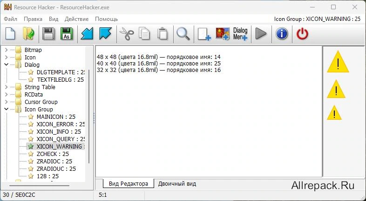Select the ZRADIOUC : 25 resource
Image resolution: width=366 pixels, height=201 pixels.
pyautogui.click(x=56, y=169)
